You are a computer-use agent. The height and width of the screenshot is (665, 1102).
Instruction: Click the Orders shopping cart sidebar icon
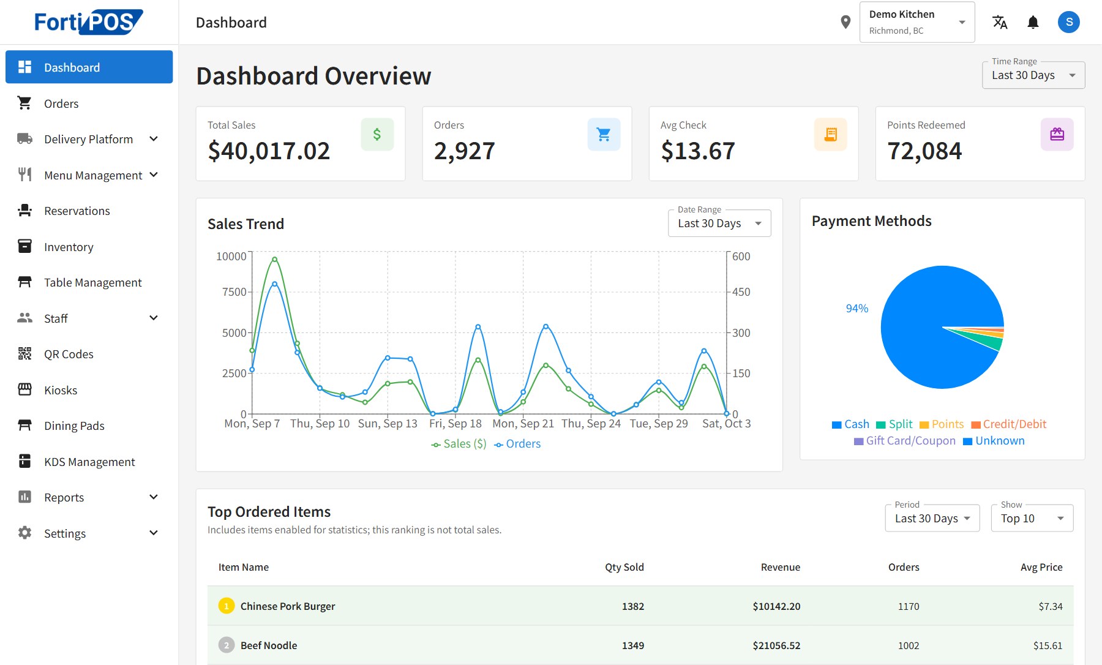click(x=24, y=103)
